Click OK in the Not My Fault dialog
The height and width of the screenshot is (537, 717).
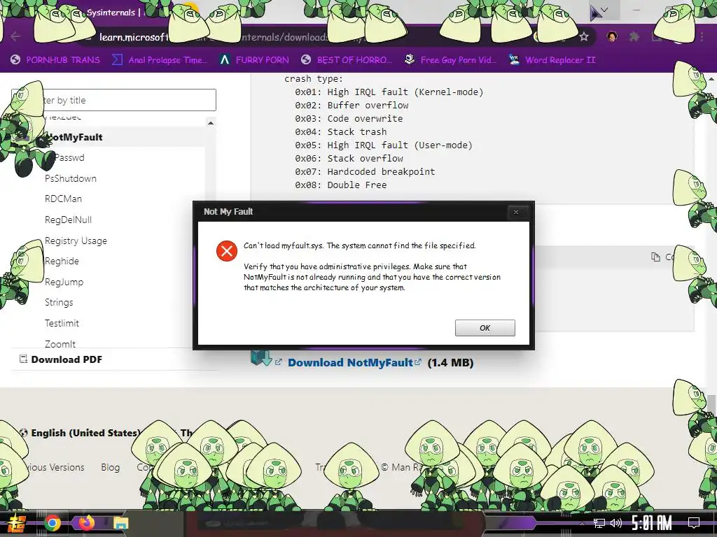tap(485, 328)
